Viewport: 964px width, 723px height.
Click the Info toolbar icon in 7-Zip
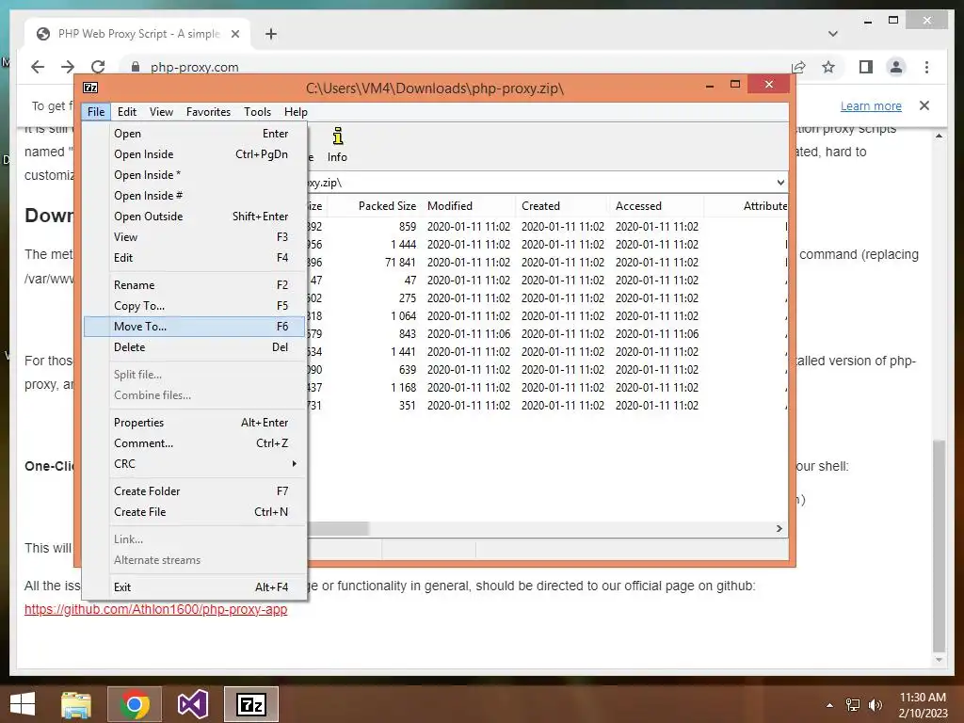(337, 144)
